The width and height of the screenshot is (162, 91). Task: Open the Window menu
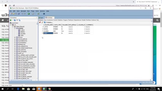(43, 11)
